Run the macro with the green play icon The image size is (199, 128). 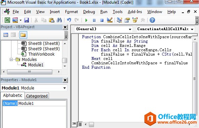click(86, 20)
